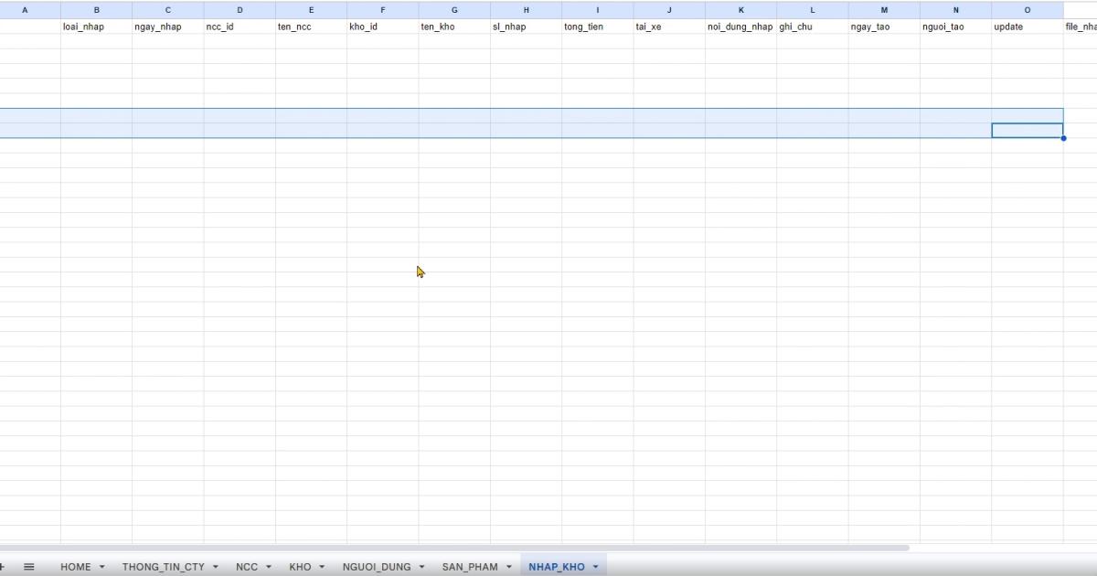The image size is (1097, 576).
Task: Select column G header
Action: pyautogui.click(x=454, y=10)
